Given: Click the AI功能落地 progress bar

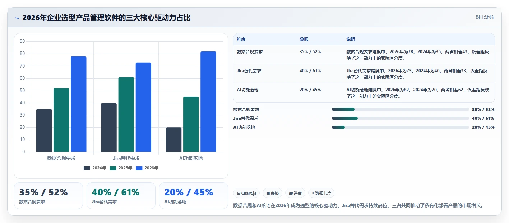Looking at the screenshot, I should [x=401, y=127].
